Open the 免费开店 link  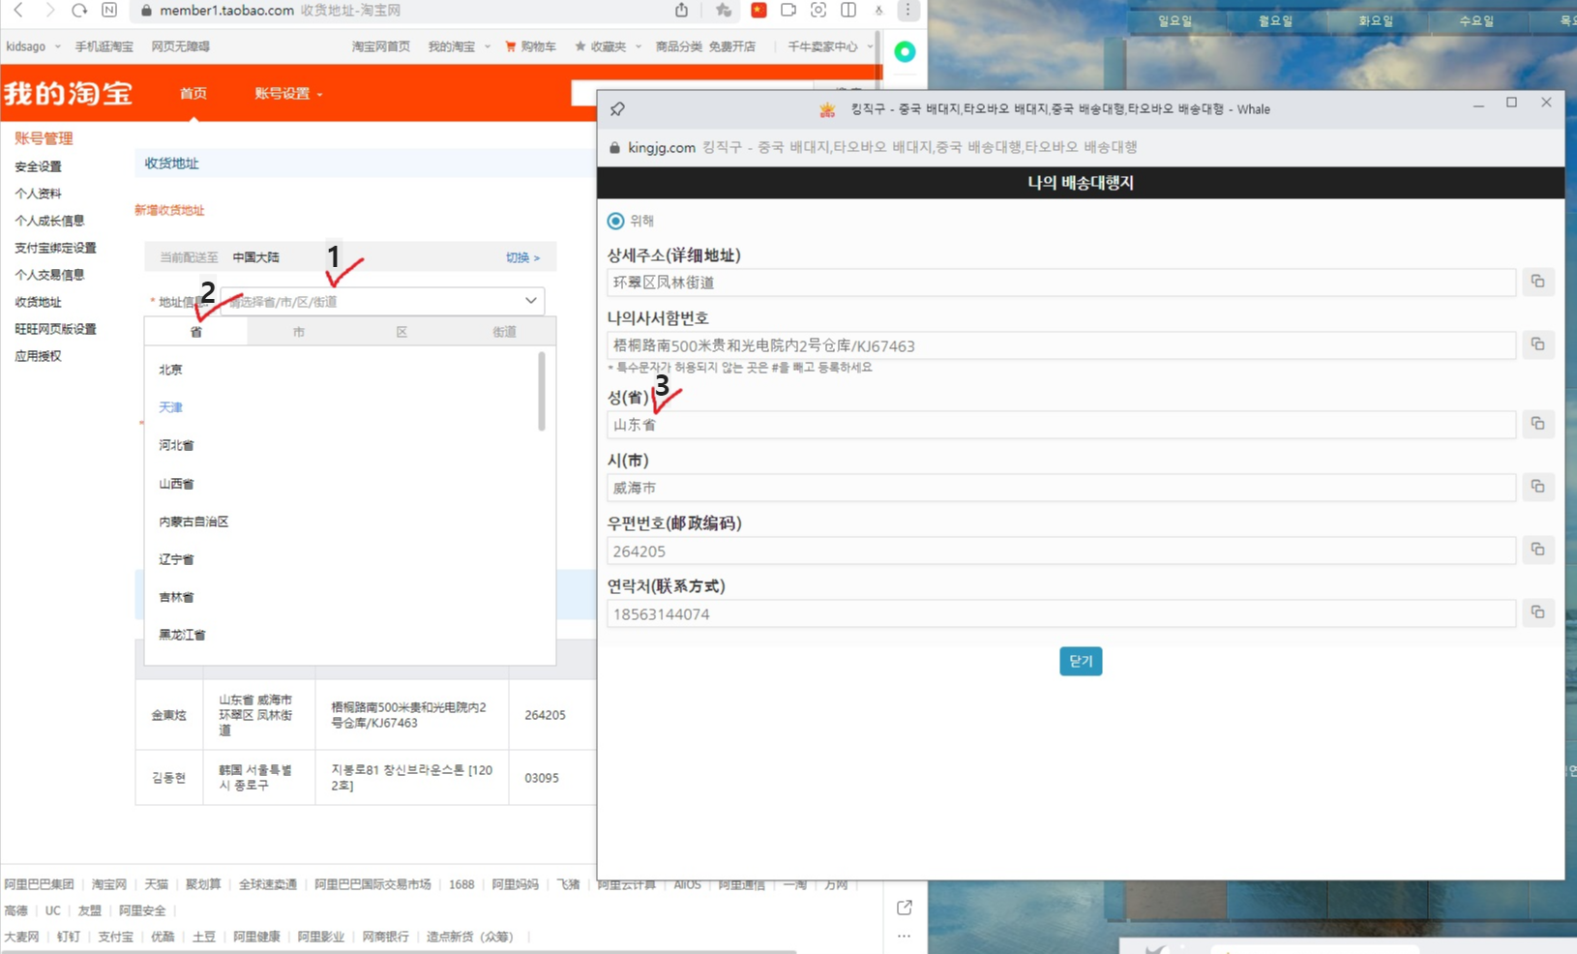click(x=731, y=46)
